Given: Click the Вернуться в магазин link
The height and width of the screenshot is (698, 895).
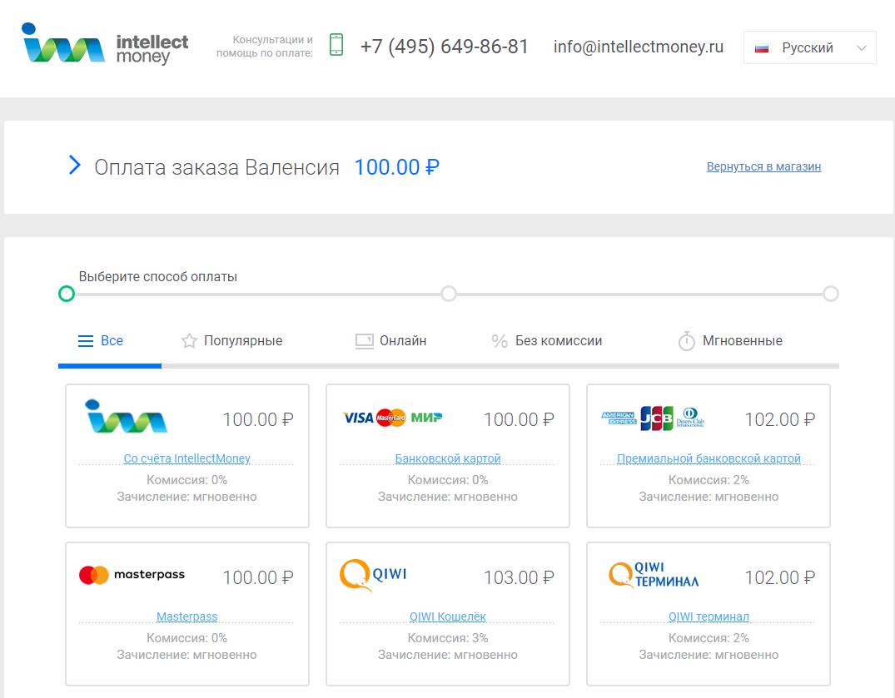Looking at the screenshot, I should [x=763, y=166].
